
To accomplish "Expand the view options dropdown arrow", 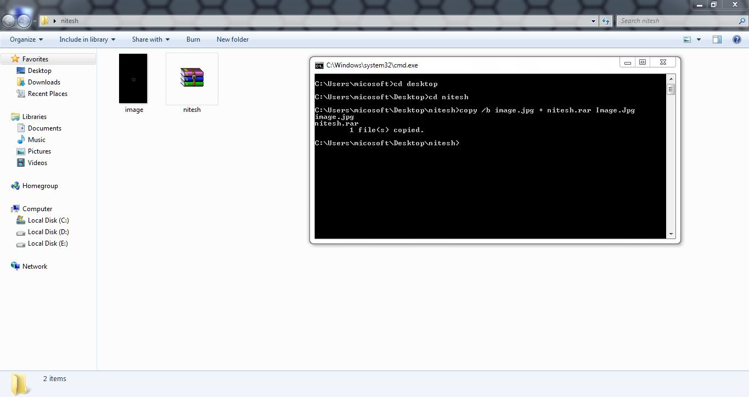I will [699, 39].
